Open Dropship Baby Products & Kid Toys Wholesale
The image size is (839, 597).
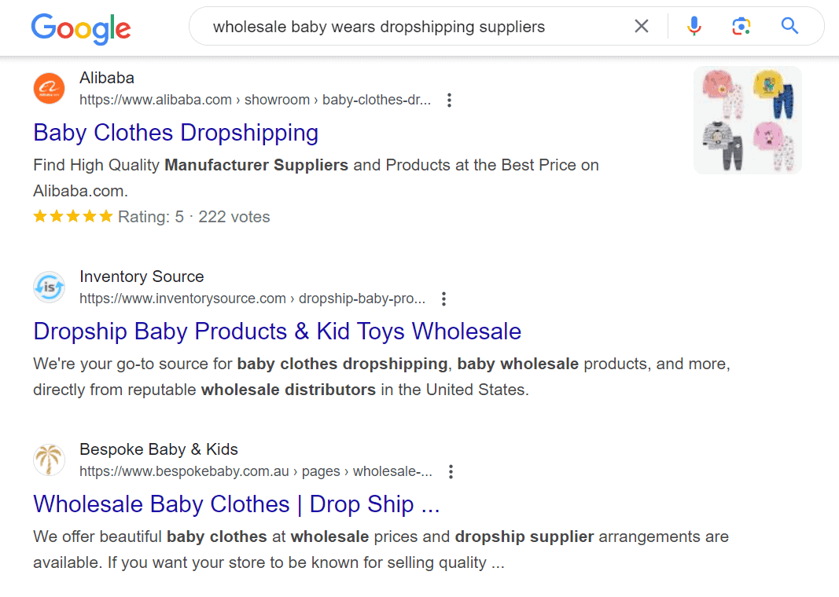(277, 331)
